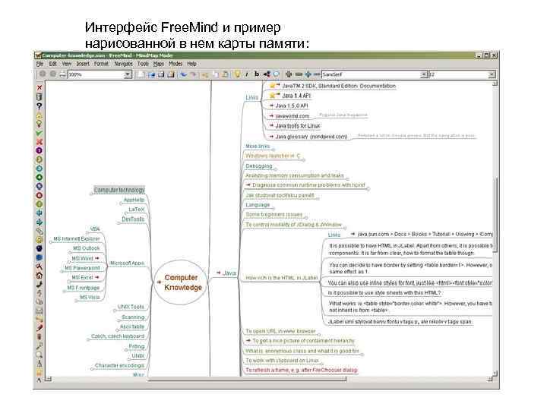Screen dimensions: 547x410
Task: Click the previous map grey circle button
Action: click(x=43, y=74)
